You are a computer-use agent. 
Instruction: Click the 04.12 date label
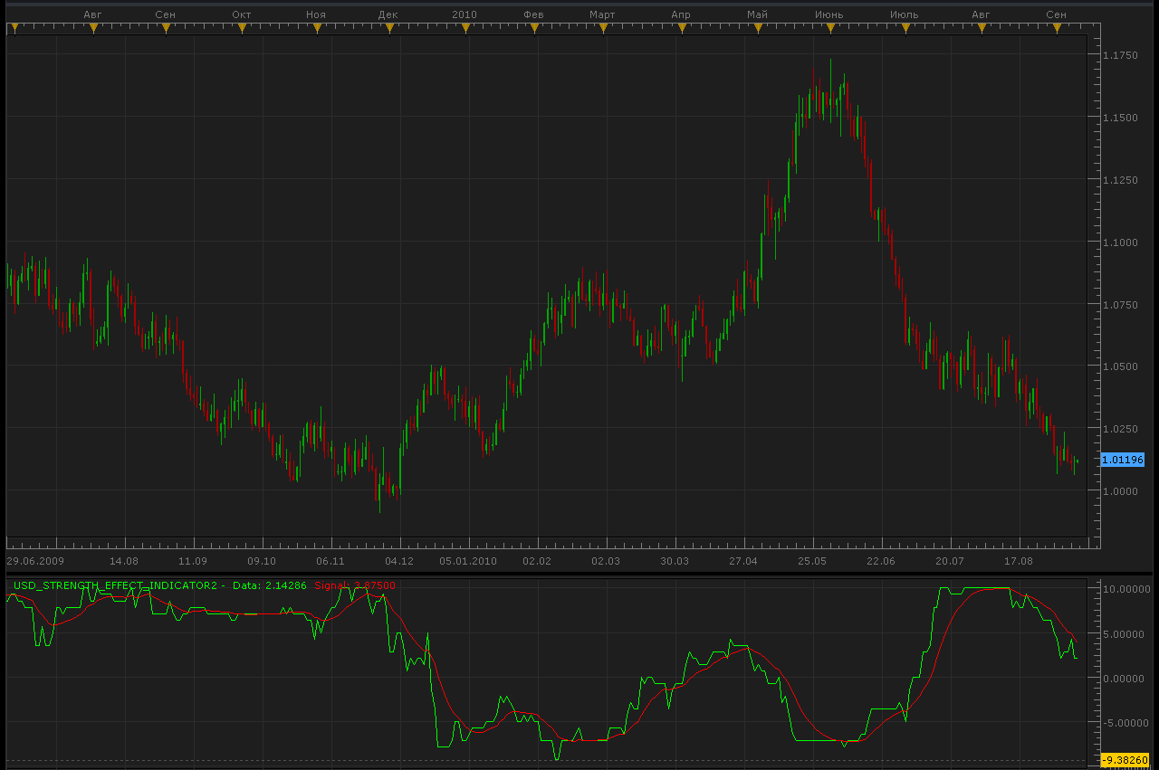399,561
